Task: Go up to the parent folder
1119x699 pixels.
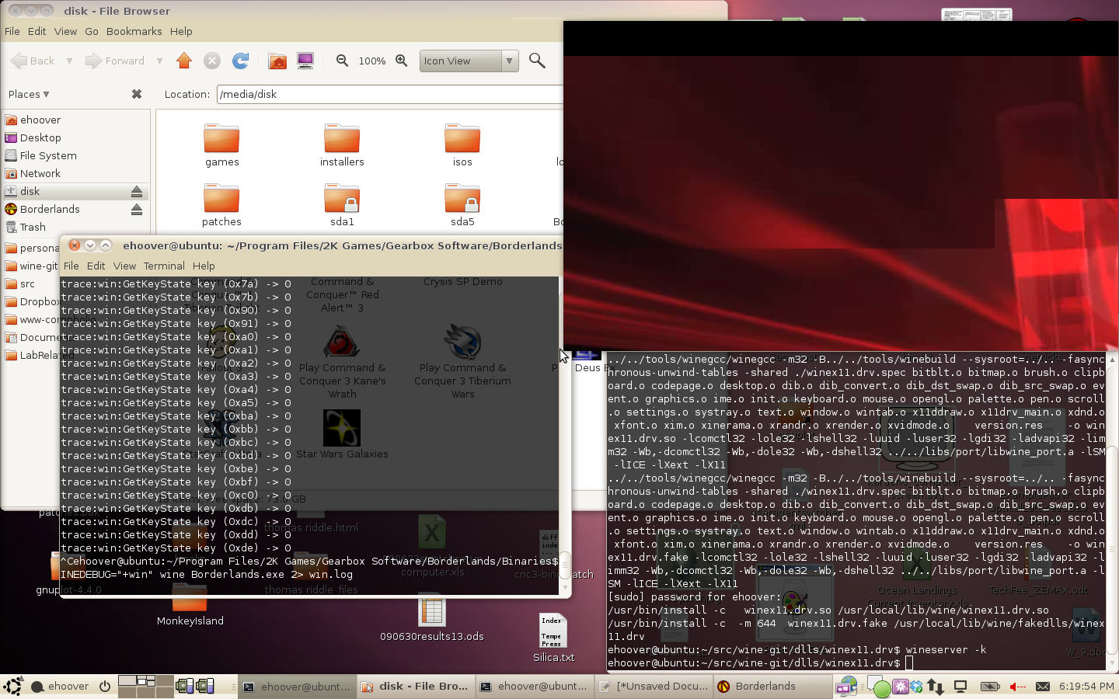Action: (x=184, y=61)
